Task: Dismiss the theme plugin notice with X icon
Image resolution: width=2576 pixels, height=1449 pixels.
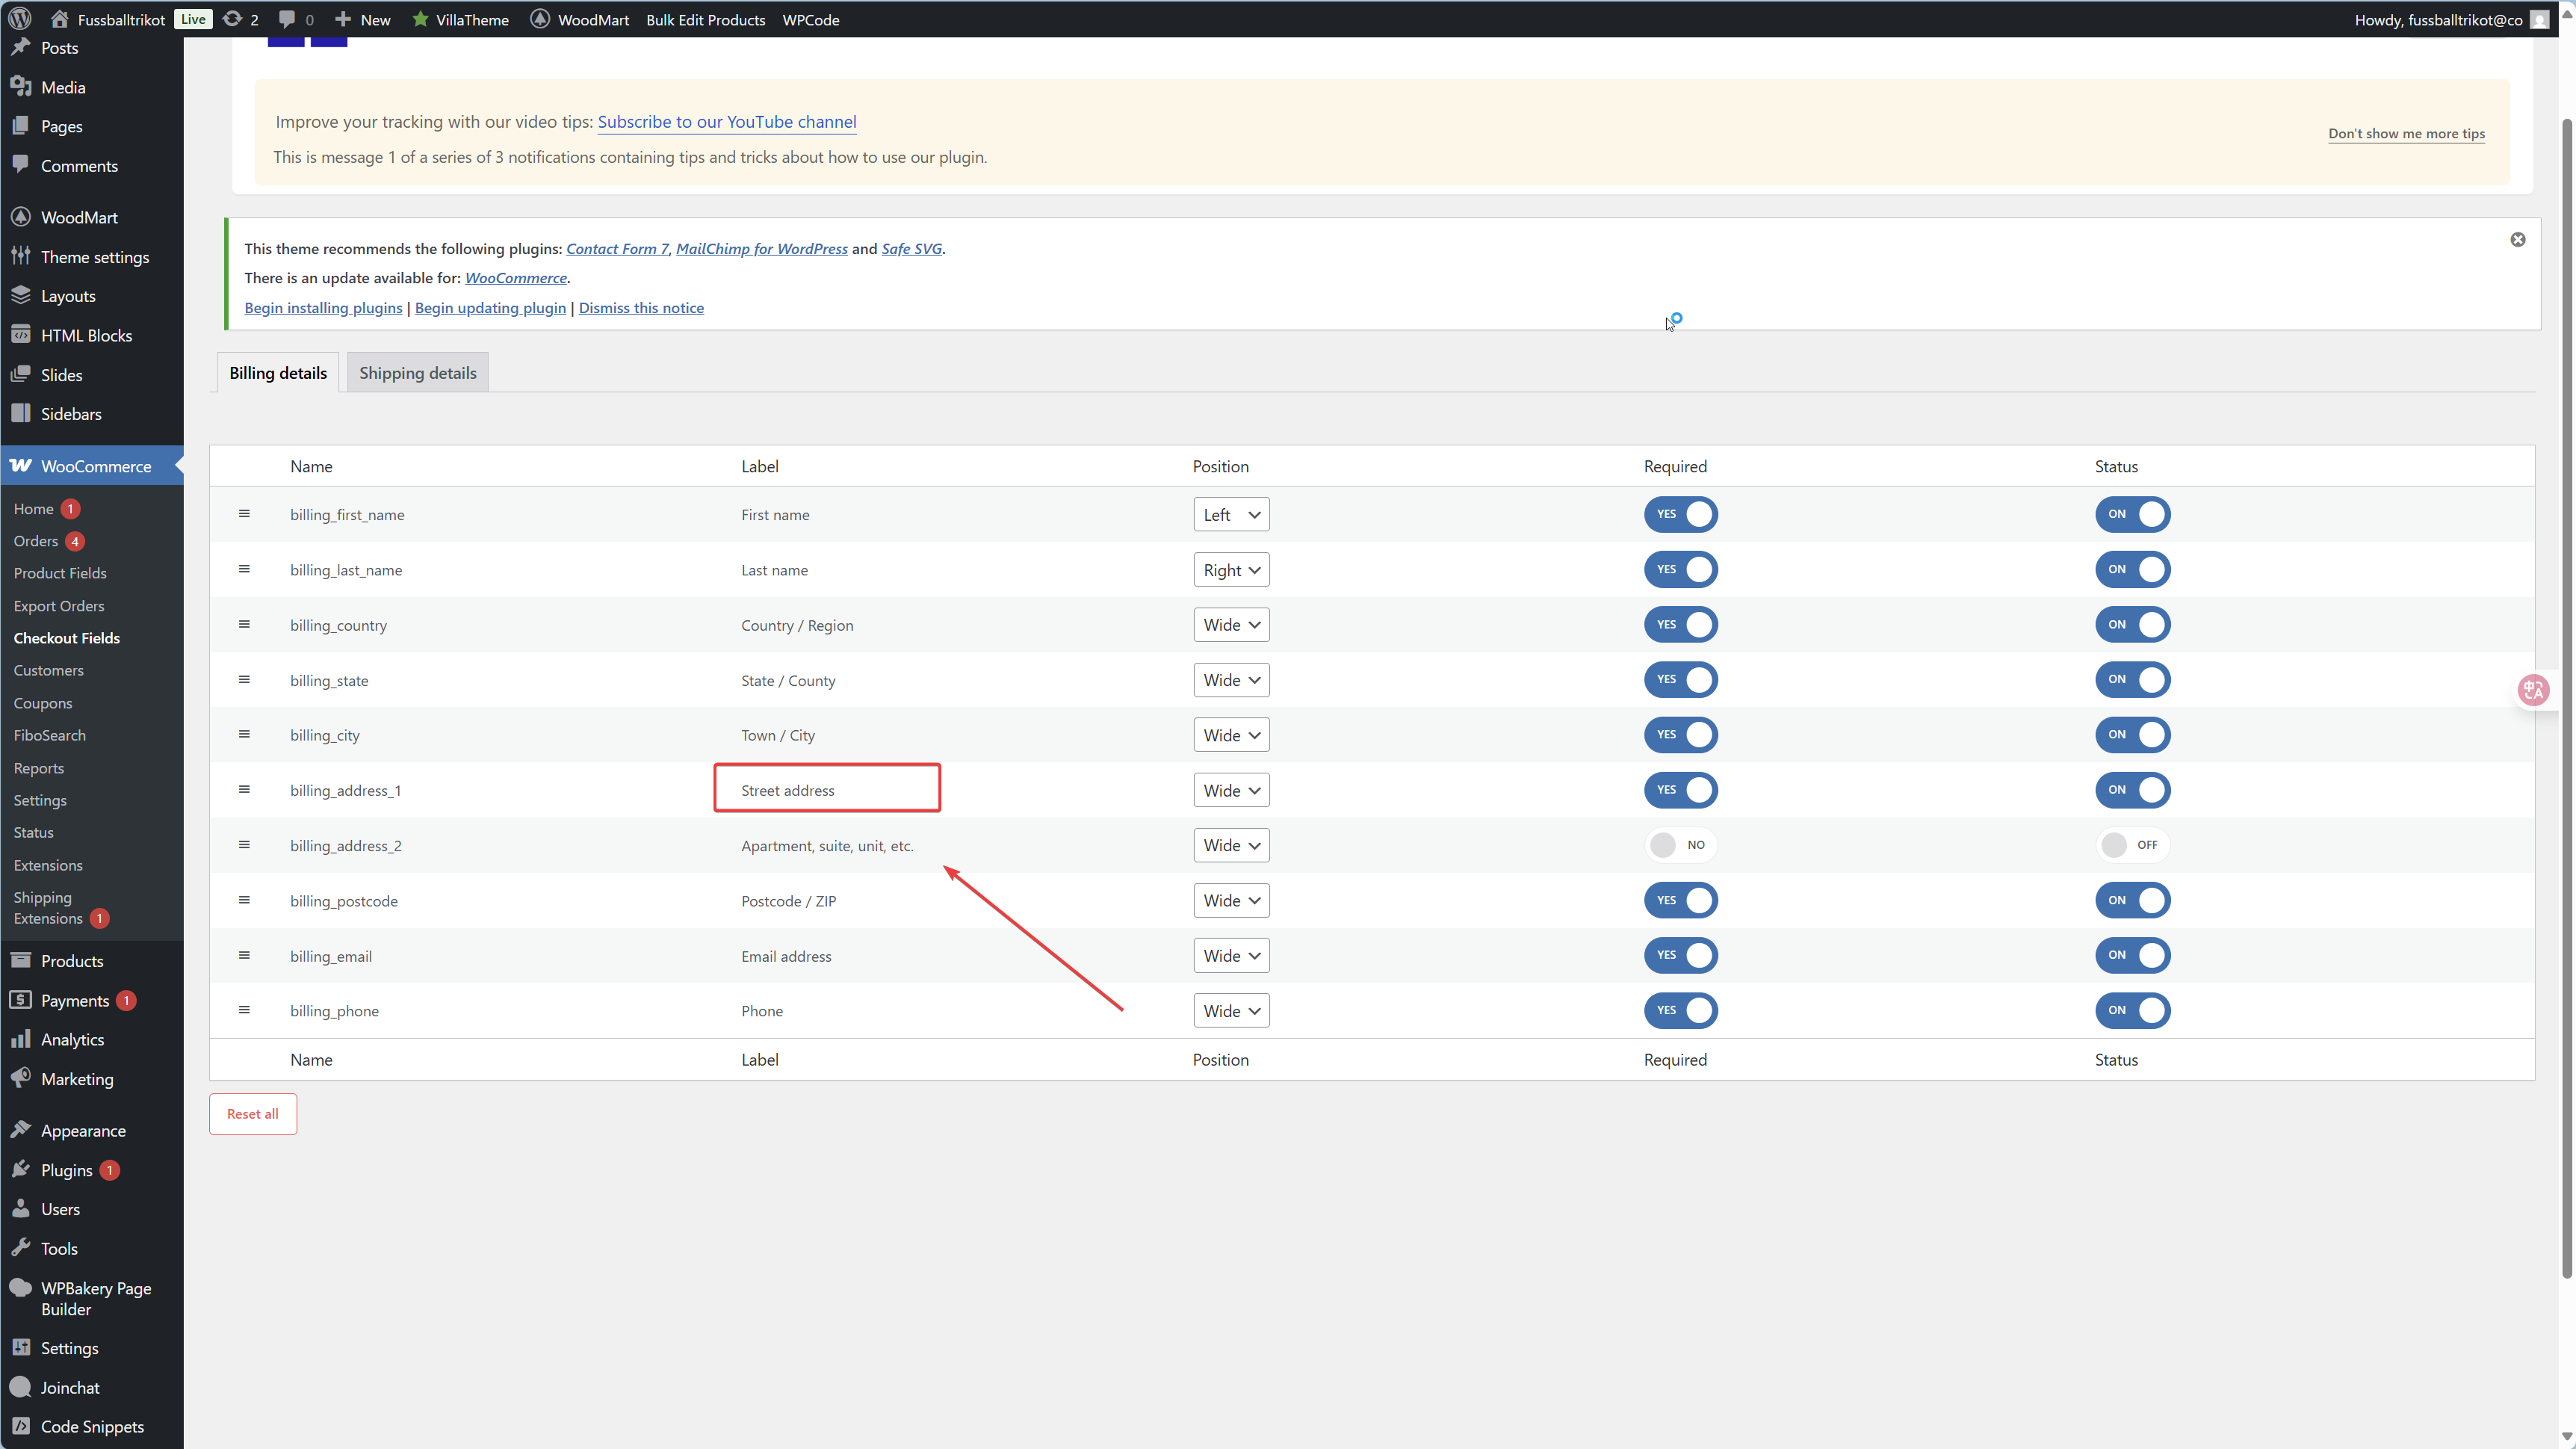Action: pyautogui.click(x=2517, y=240)
